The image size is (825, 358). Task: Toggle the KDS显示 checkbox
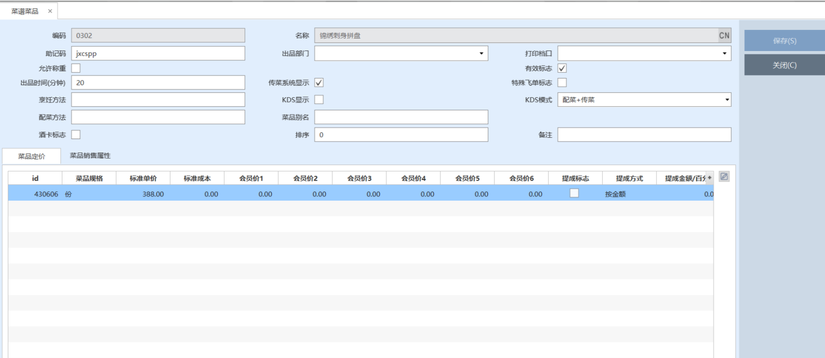coord(319,100)
